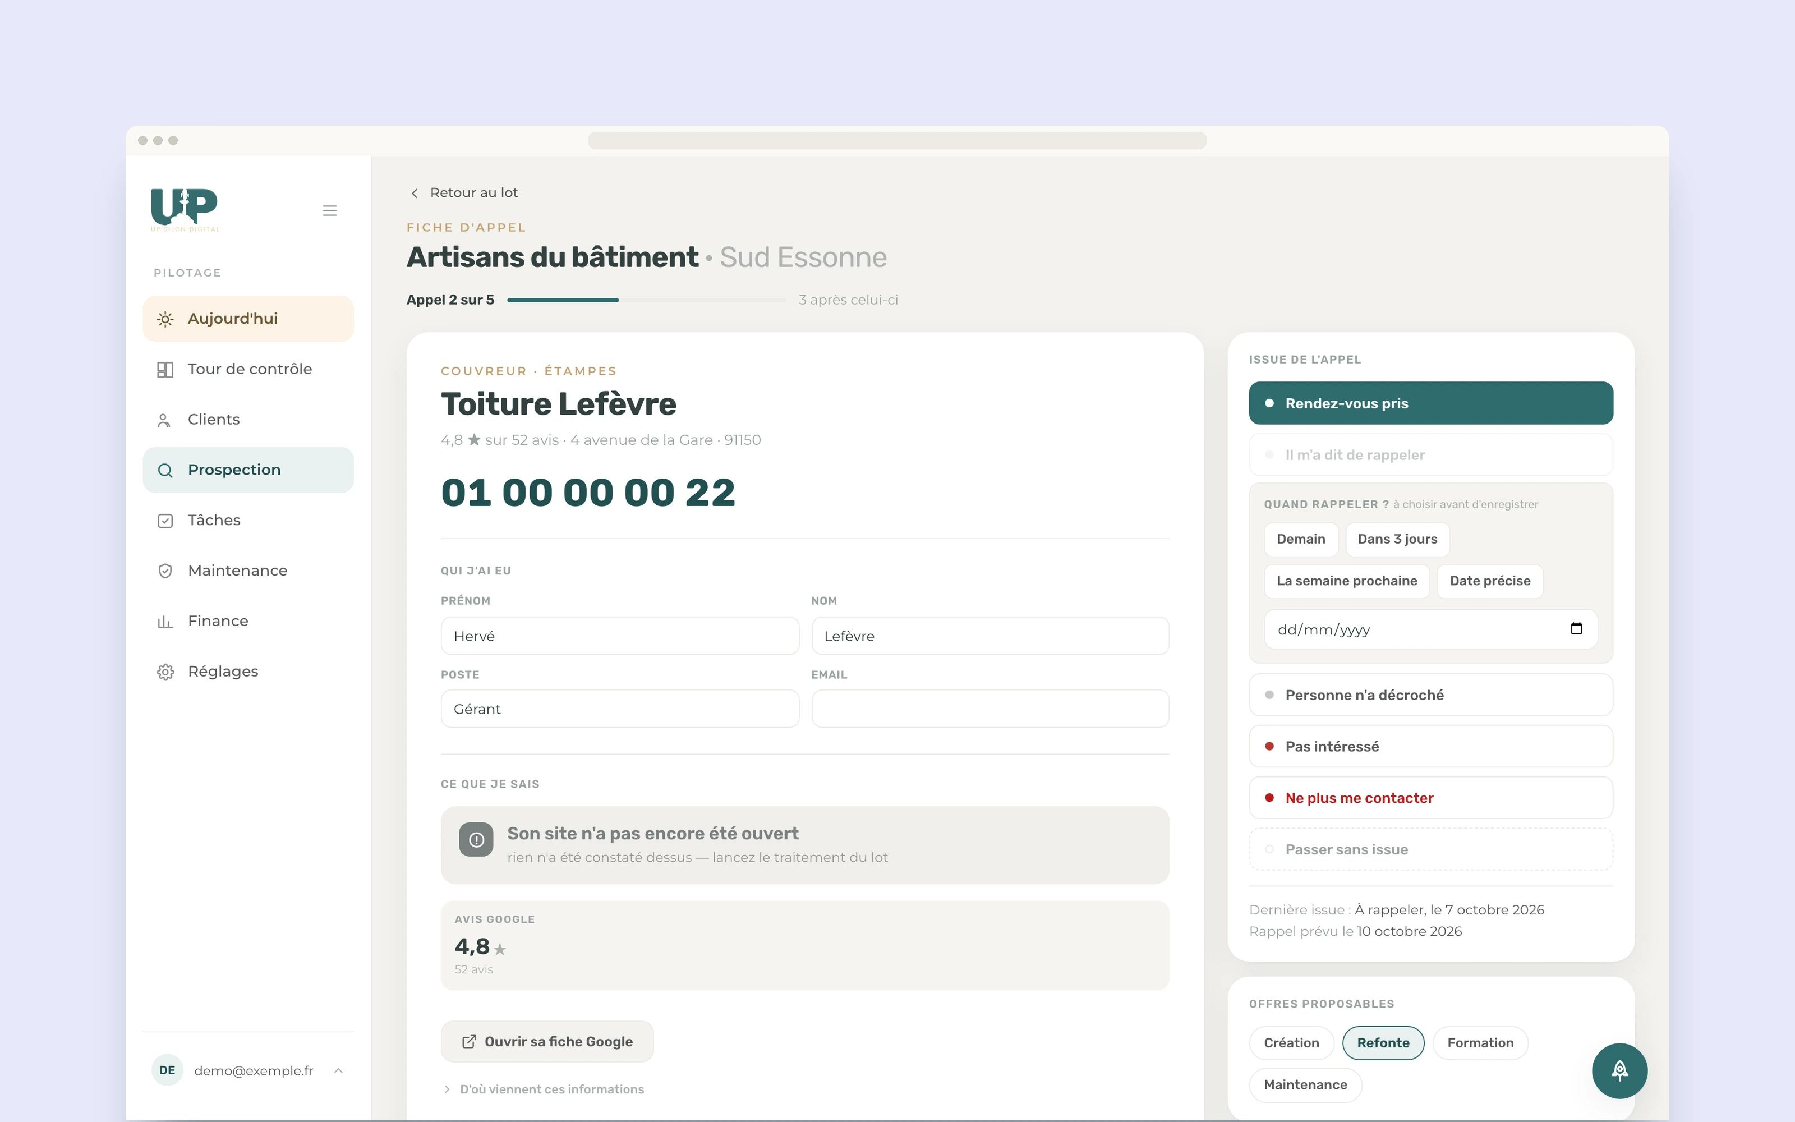1795x1122 pixels.
Task: Pick La semaine prochaine callback chip
Action: coord(1347,581)
